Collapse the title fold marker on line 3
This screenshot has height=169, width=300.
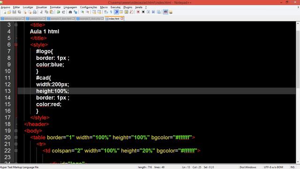pyautogui.click(x=16, y=25)
